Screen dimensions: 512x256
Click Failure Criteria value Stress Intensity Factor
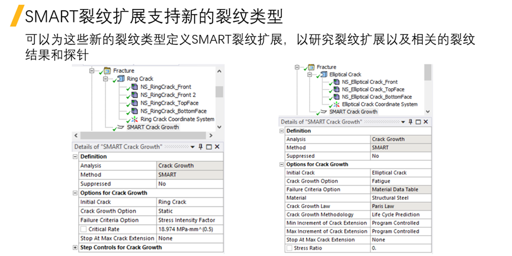(x=190, y=221)
